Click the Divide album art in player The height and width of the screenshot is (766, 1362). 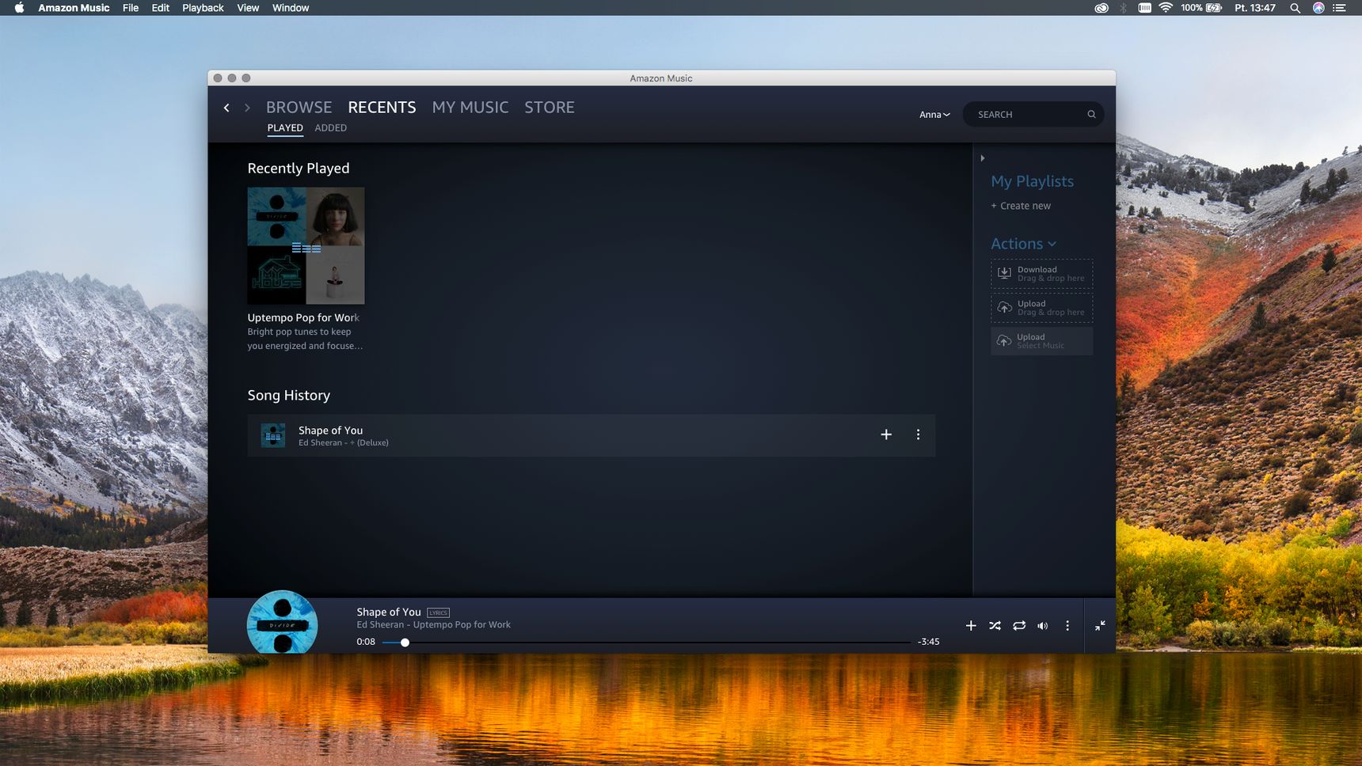coord(282,622)
